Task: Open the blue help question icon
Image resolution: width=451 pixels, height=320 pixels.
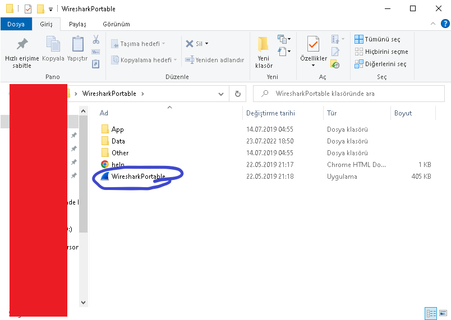Action: 445,24
